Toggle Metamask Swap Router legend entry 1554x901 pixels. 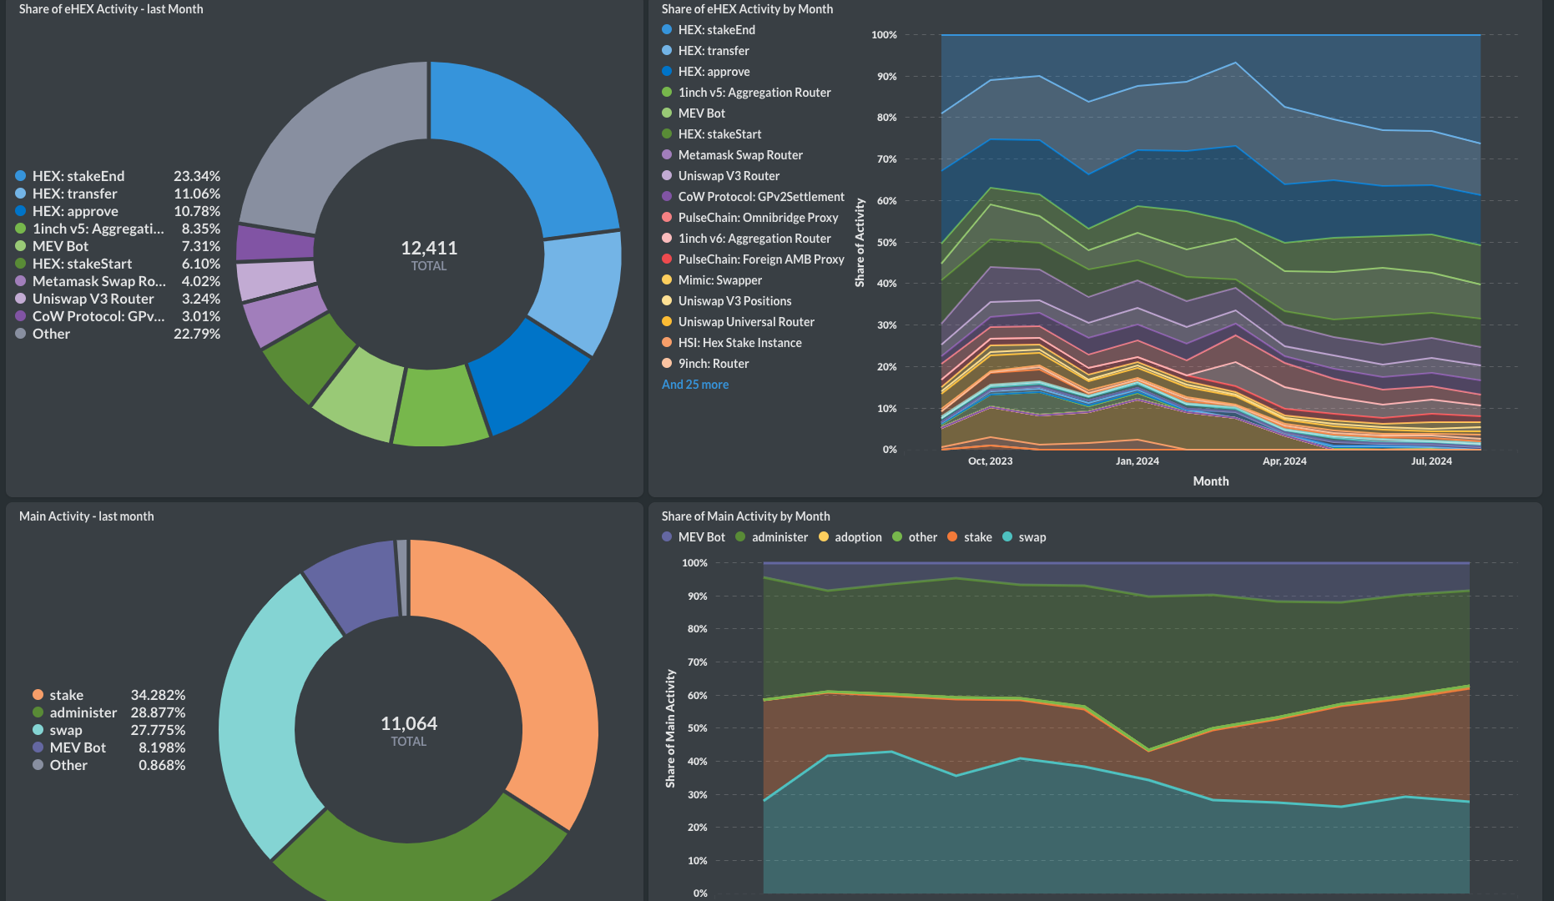click(732, 155)
